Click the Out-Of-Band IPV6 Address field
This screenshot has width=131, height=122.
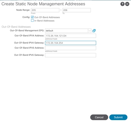pos(71,48)
